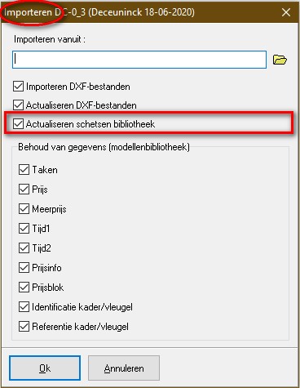Focus the 'Importeren vanuit' path field

tap(139, 60)
